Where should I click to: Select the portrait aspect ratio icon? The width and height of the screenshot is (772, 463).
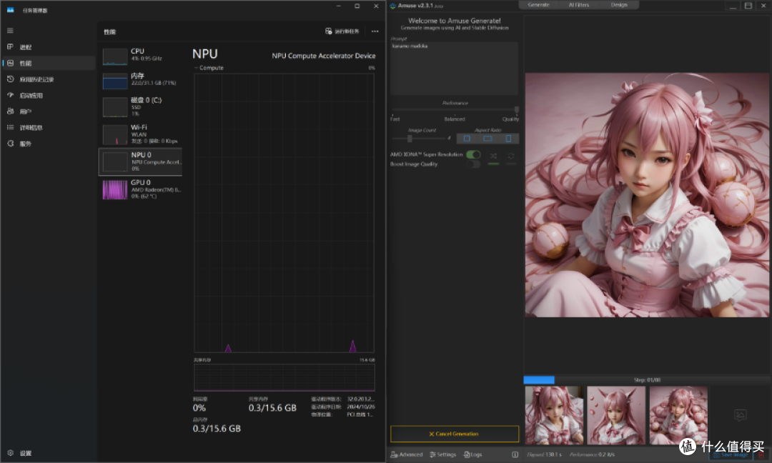point(508,139)
